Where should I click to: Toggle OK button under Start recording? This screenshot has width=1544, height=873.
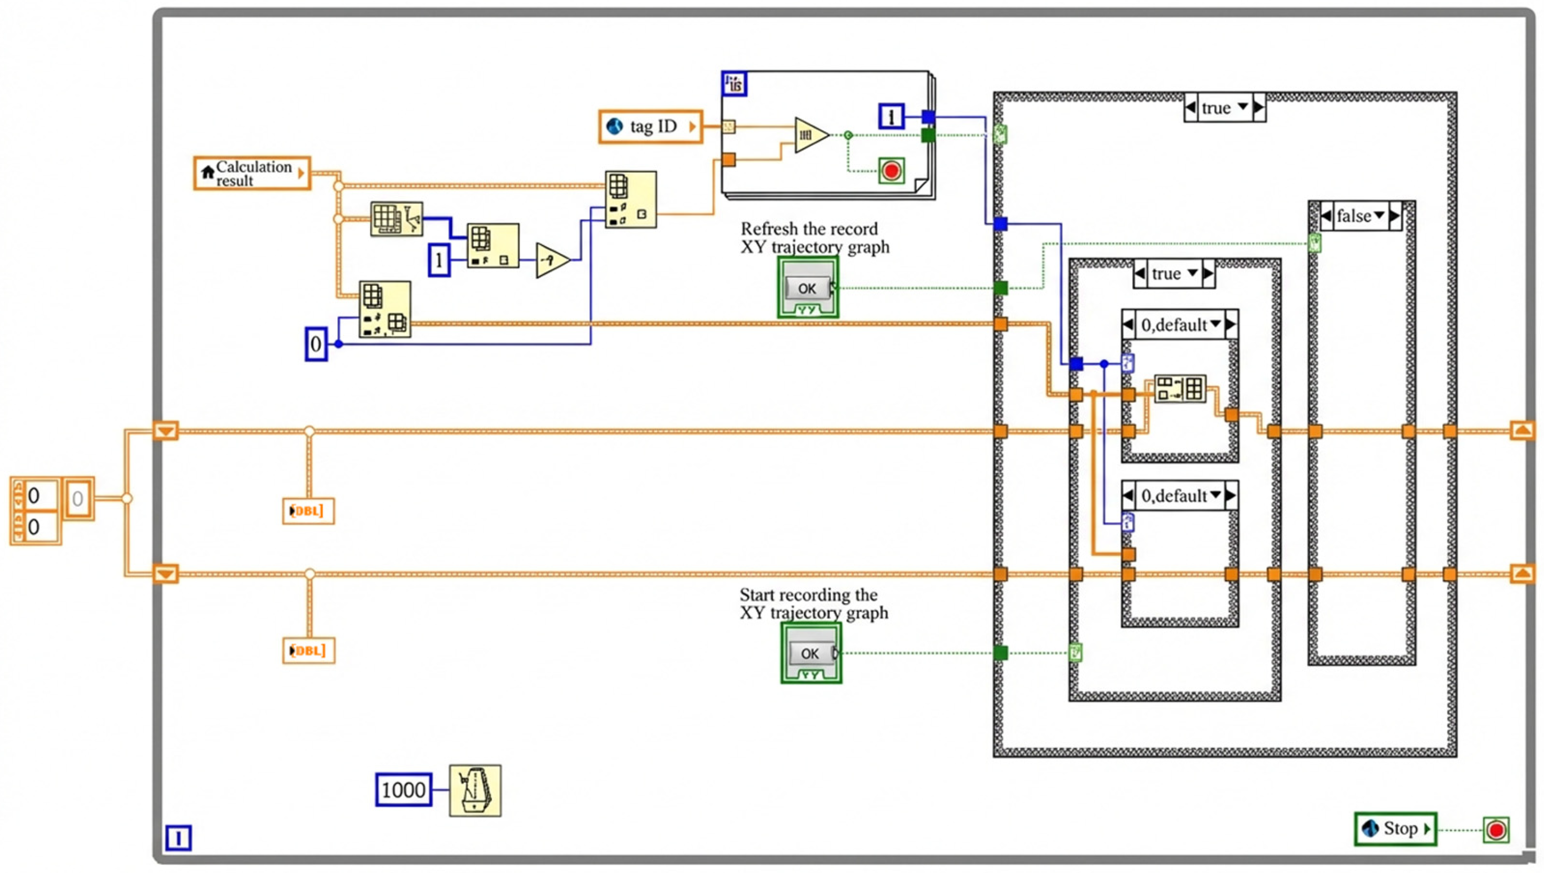[x=810, y=653]
